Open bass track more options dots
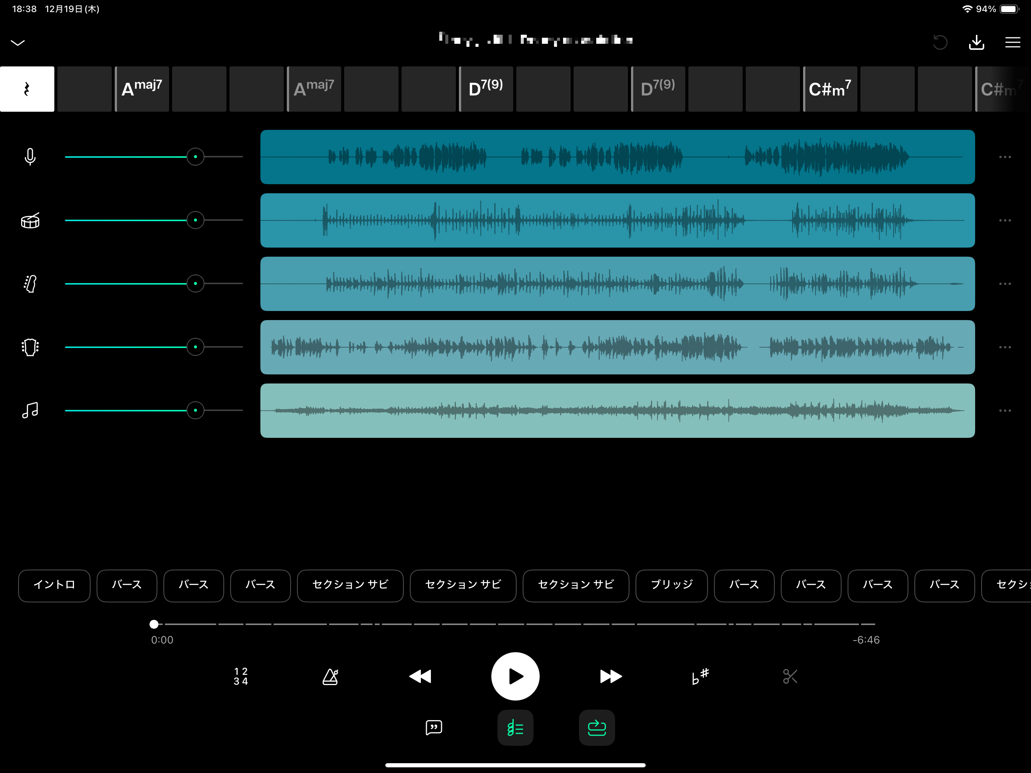This screenshot has width=1031, height=773. click(1005, 284)
